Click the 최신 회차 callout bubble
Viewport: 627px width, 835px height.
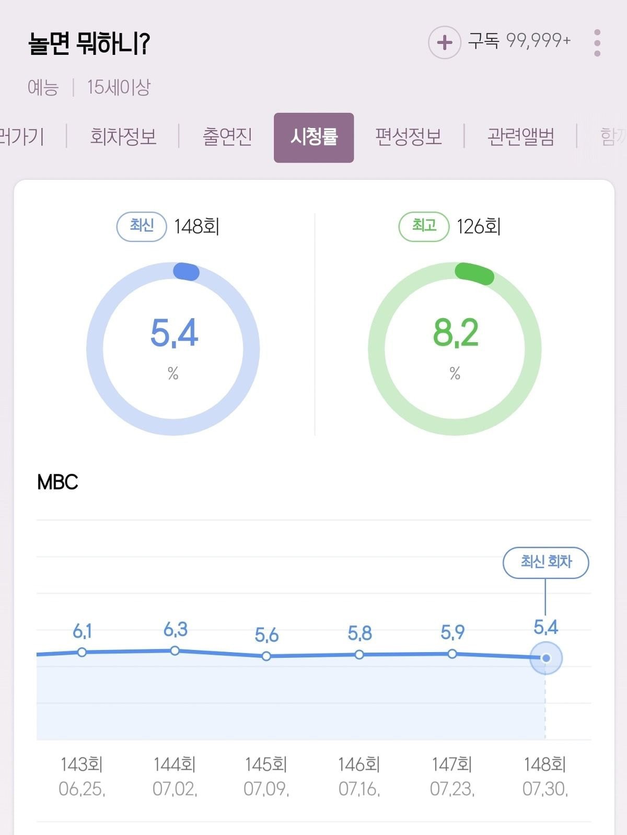[546, 563]
